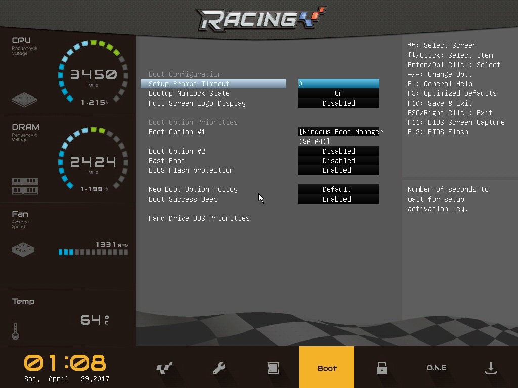Toggle BIOS Flash protection Enabled value
This screenshot has height=388, width=518.
(338, 170)
